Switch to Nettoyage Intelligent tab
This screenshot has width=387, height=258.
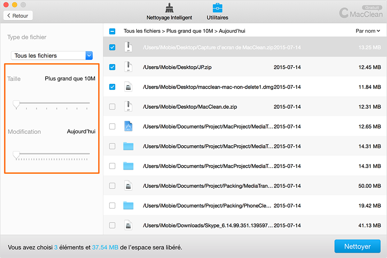(169, 12)
